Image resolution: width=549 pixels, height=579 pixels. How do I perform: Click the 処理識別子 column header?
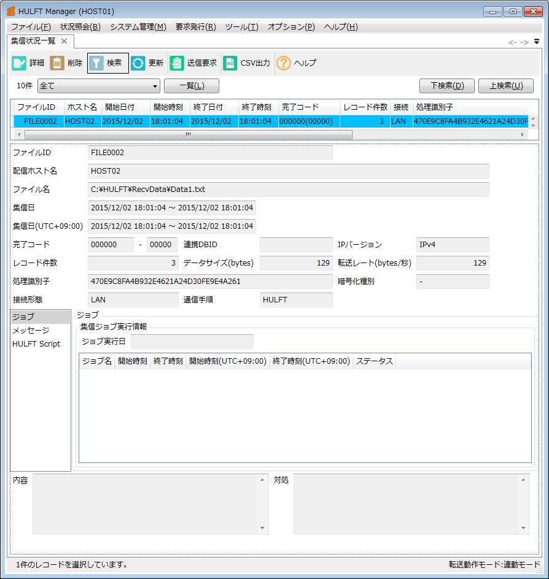point(470,107)
